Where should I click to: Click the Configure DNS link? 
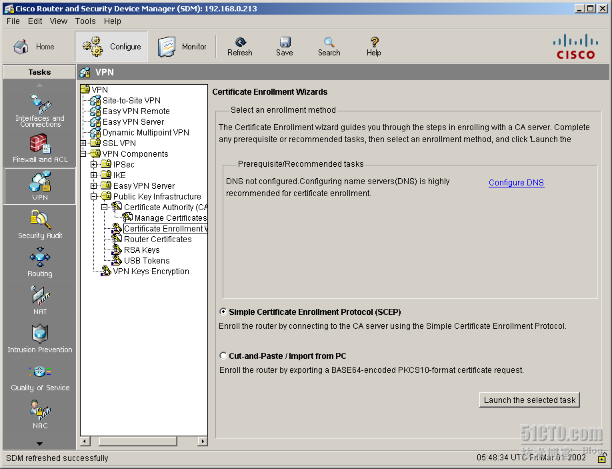click(516, 182)
